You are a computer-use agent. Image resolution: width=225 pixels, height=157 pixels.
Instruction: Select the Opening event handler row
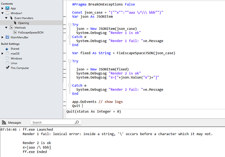tap(31, 23)
